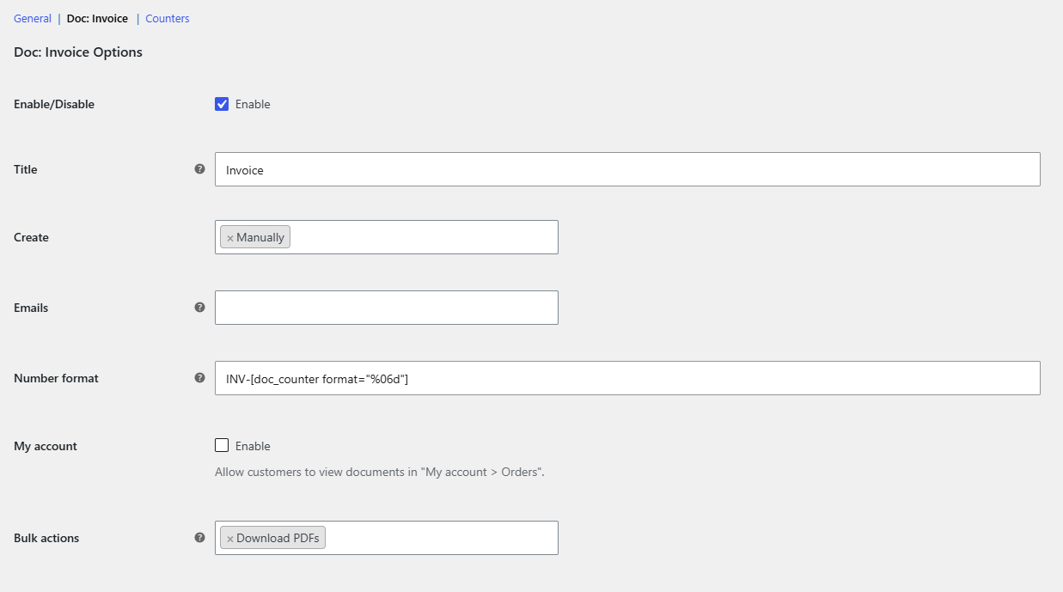Open the Counters settings section link
1063x592 pixels.
tap(168, 18)
